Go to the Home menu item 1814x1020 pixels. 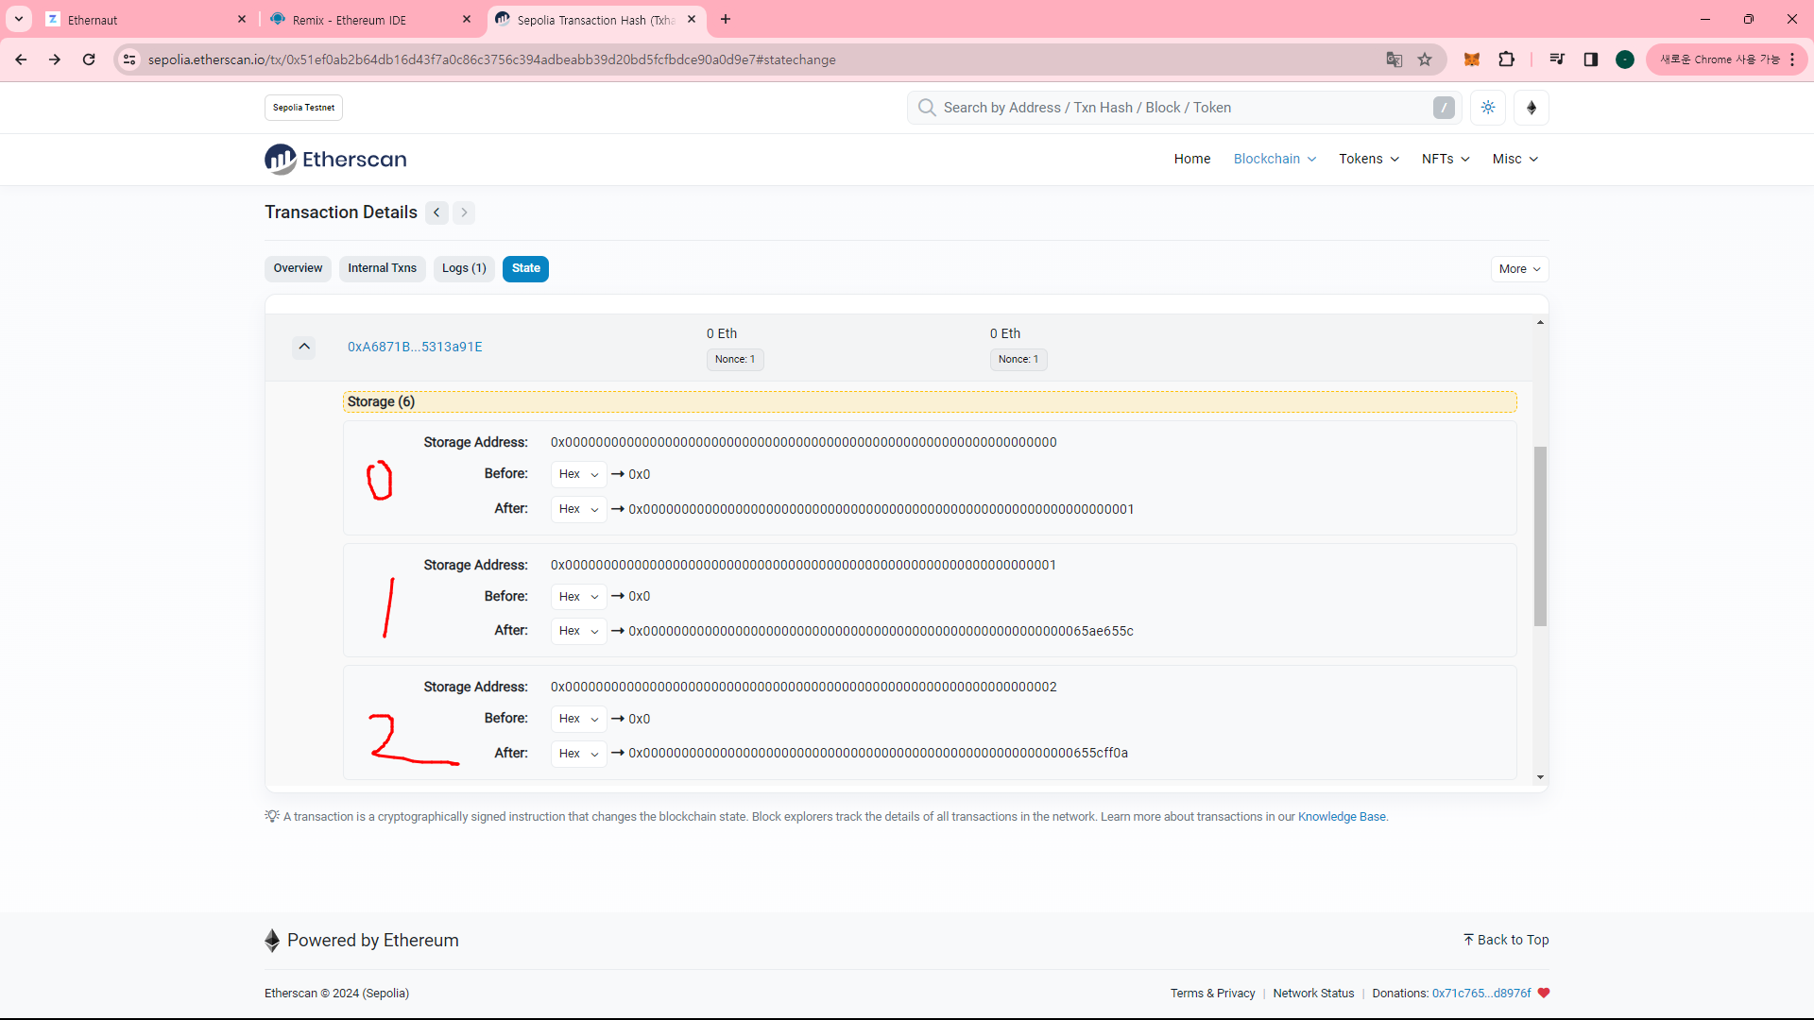pos(1192,159)
